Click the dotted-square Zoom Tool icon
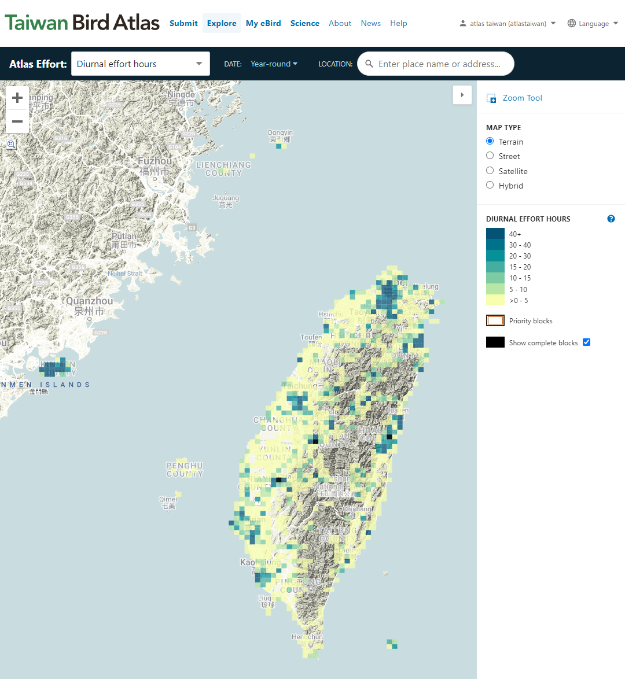The height and width of the screenshot is (679, 625). (491, 98)
